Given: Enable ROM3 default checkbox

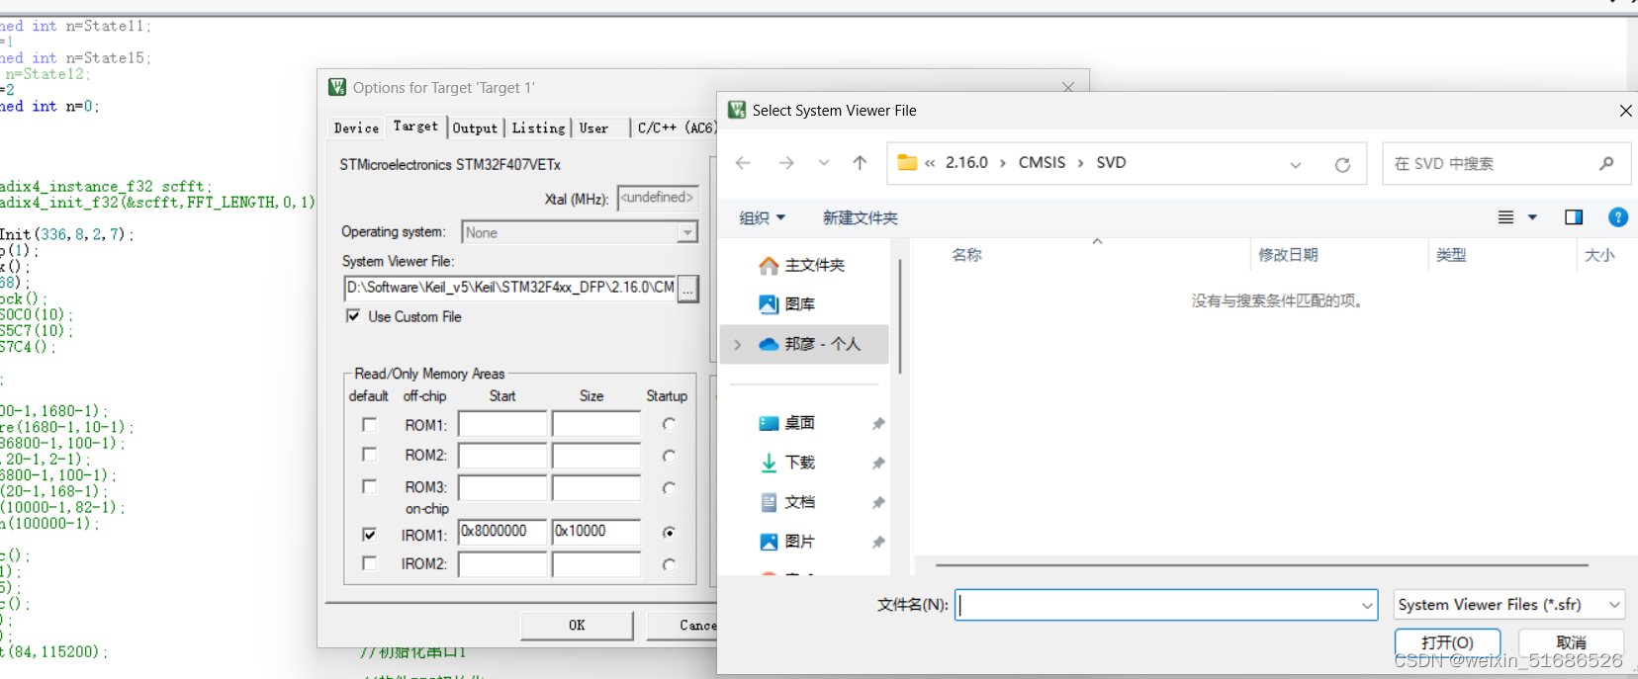Looking at the screenshot, I should (369, 486).
